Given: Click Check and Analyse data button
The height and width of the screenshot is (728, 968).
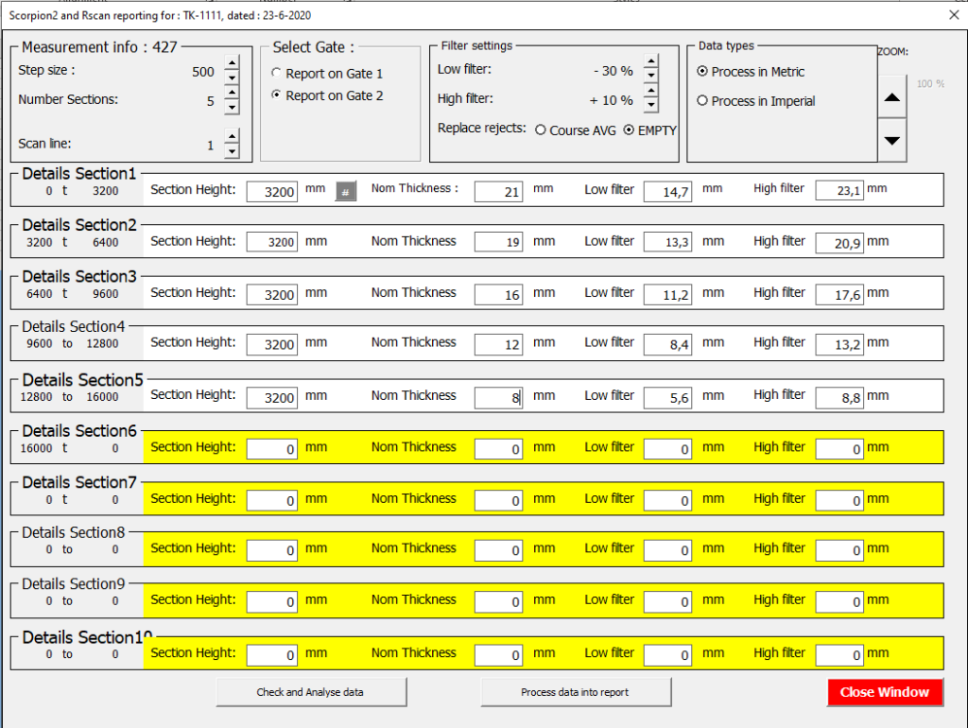Looking at the screenshot, I should point(311,692).
